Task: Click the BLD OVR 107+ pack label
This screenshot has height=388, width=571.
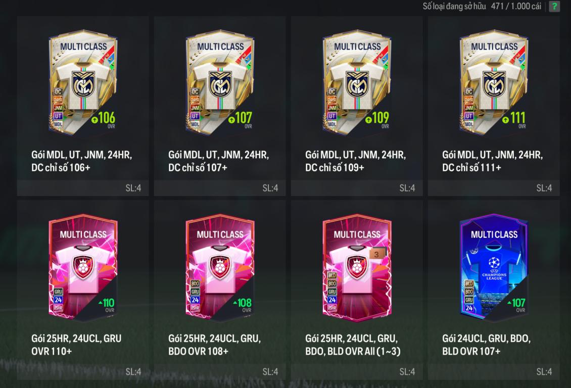Action: [486, 345]
